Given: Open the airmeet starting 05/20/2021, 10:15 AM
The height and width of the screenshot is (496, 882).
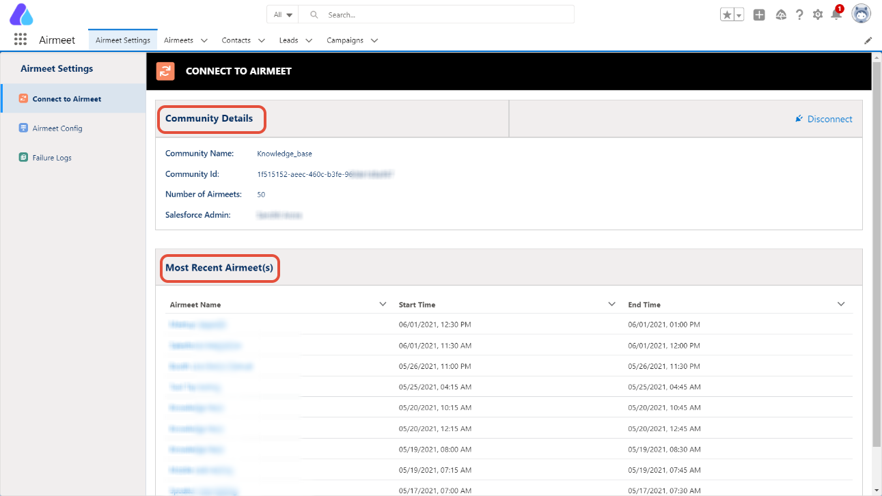Looking at the screenshot, I should point(197,408).
